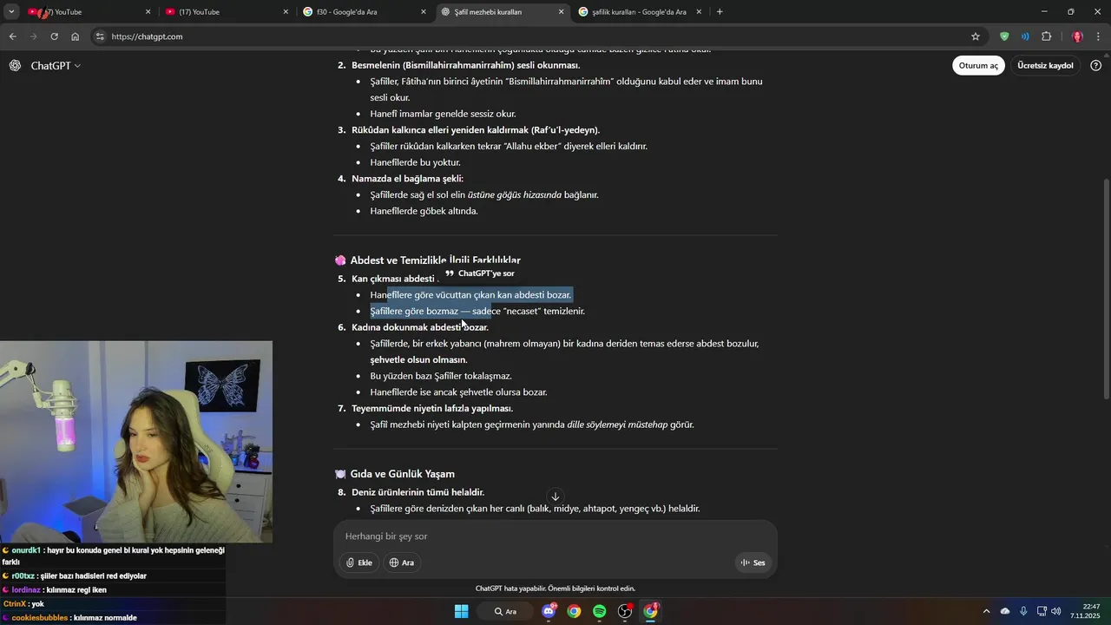Image resolution: width=1111 pixels, height=625 pixels.
Task: Open Spotify from the taskbar
Action: [599, 611]
